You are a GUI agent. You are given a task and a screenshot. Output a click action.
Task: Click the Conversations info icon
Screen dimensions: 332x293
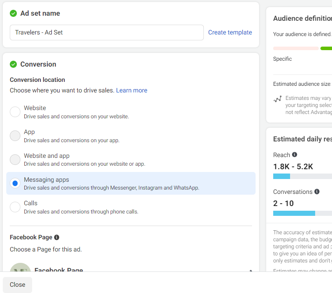point(317,192)
